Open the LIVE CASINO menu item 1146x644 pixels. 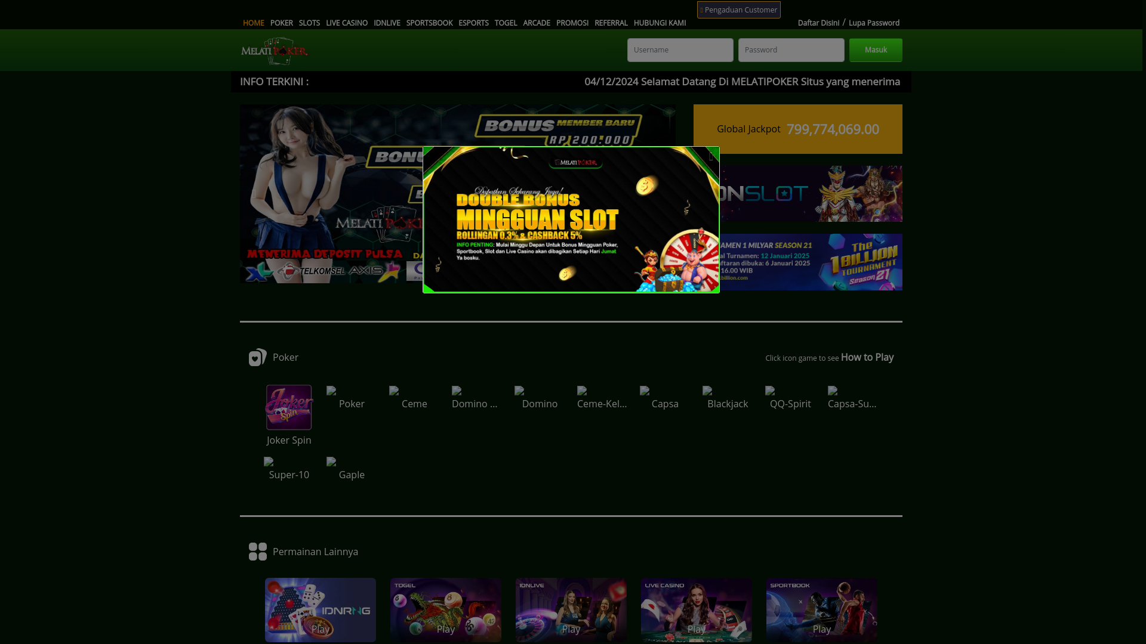point(347,23)
